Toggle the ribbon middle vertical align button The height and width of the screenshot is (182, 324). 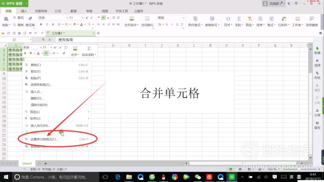(x=103, y=18)
